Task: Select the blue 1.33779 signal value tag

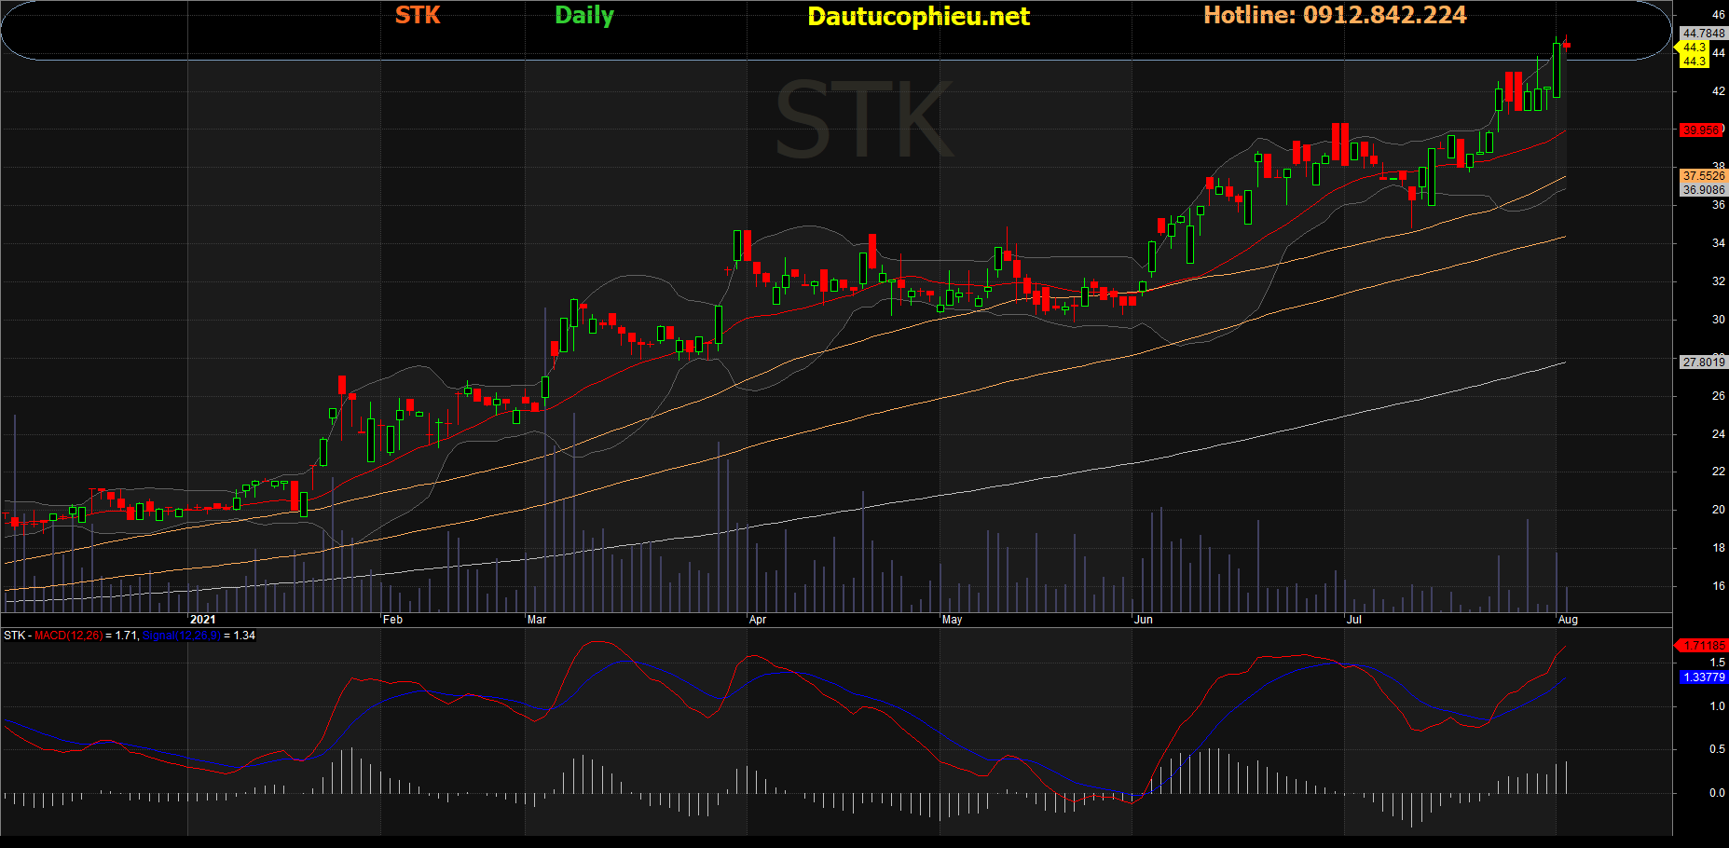Action: [1703, 677]
